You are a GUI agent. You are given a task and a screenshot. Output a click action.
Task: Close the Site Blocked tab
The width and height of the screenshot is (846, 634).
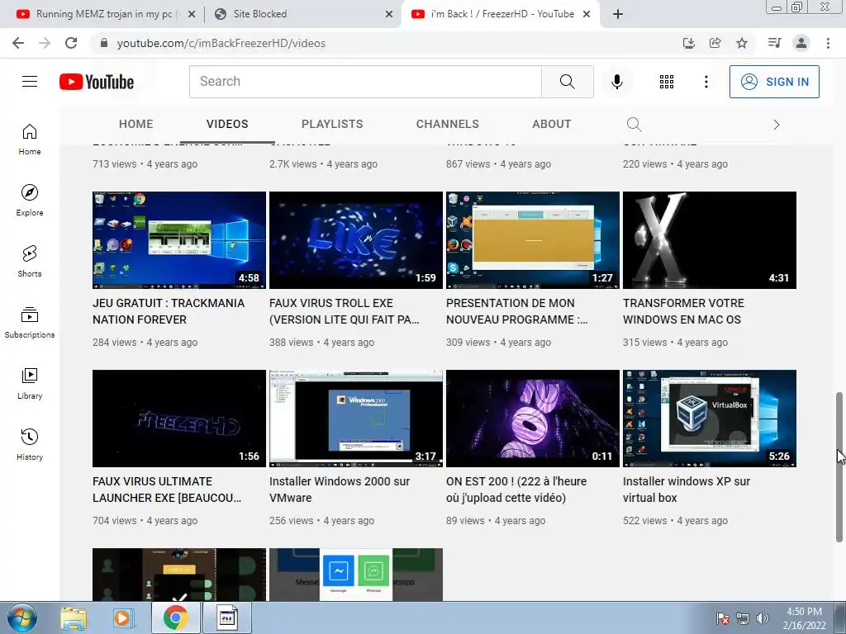coord(389,15)
